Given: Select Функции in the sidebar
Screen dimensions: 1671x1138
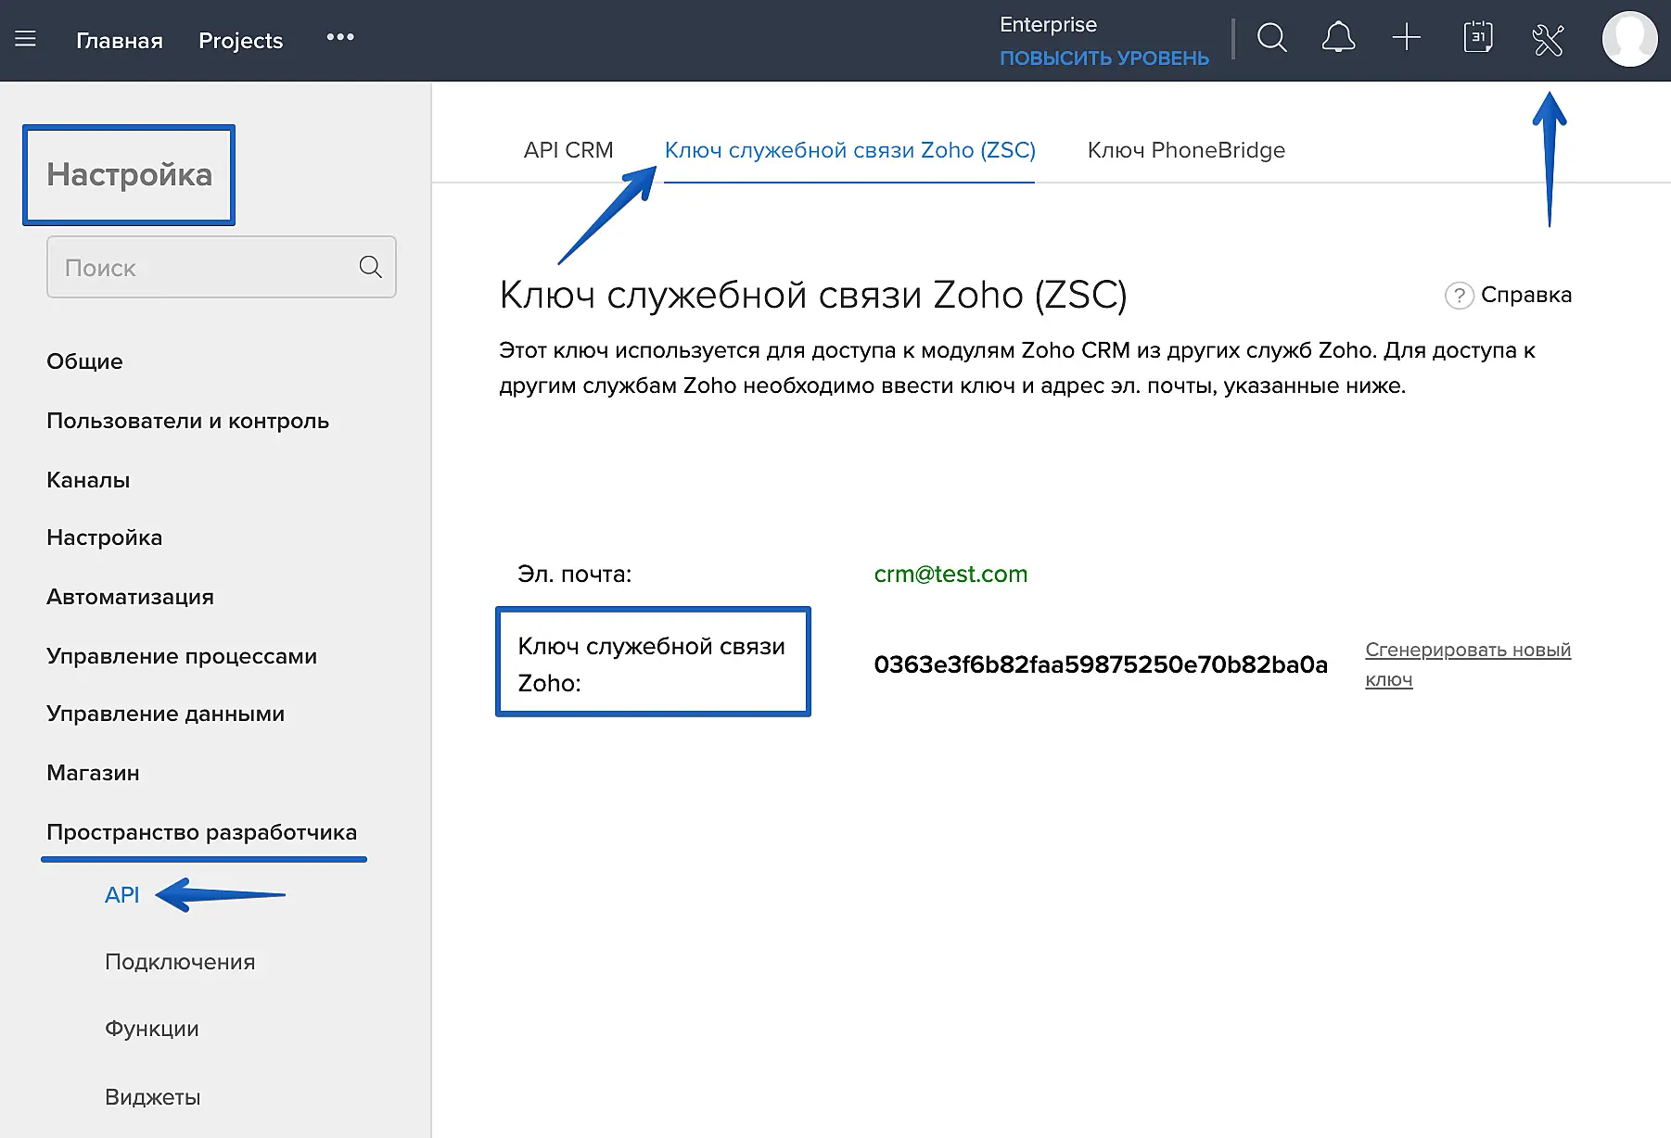Looking at the screenshot, I should [x=151, y=1029].
